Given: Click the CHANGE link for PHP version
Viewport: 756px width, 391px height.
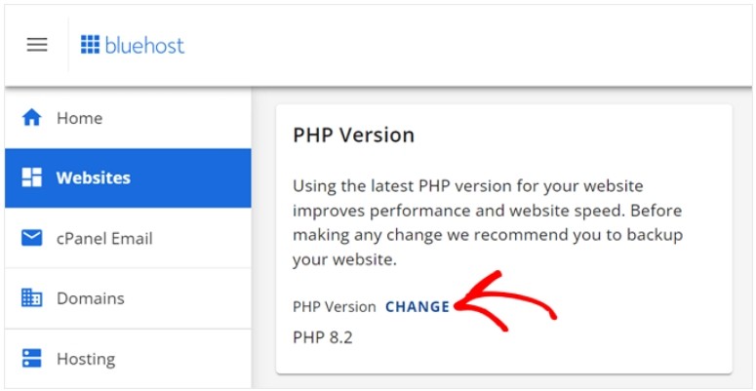Looking at the screenshot, I should (418, 306).
